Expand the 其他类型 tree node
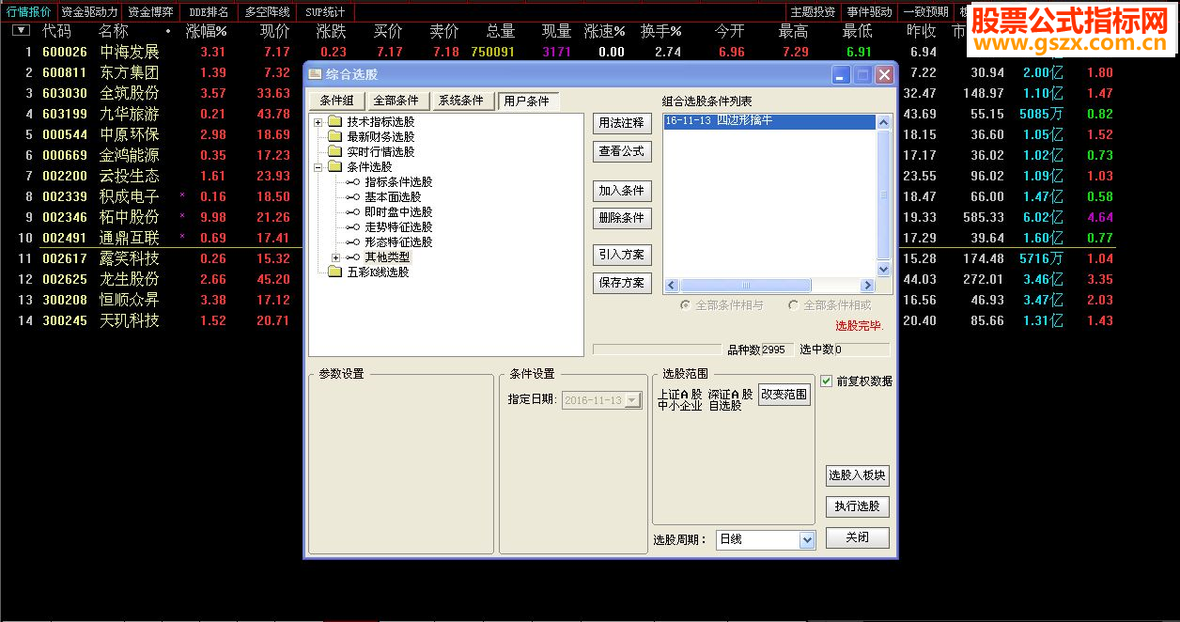The height and width of the screenshot is (622, 1180). [x=336, y=257]
